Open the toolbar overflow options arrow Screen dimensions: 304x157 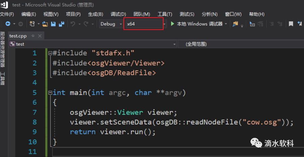point(242,26)
